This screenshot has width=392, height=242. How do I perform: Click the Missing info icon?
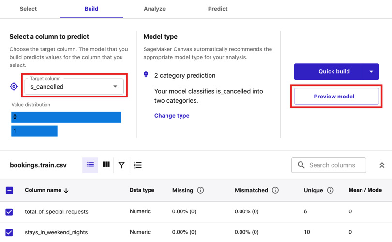[200, 190]
